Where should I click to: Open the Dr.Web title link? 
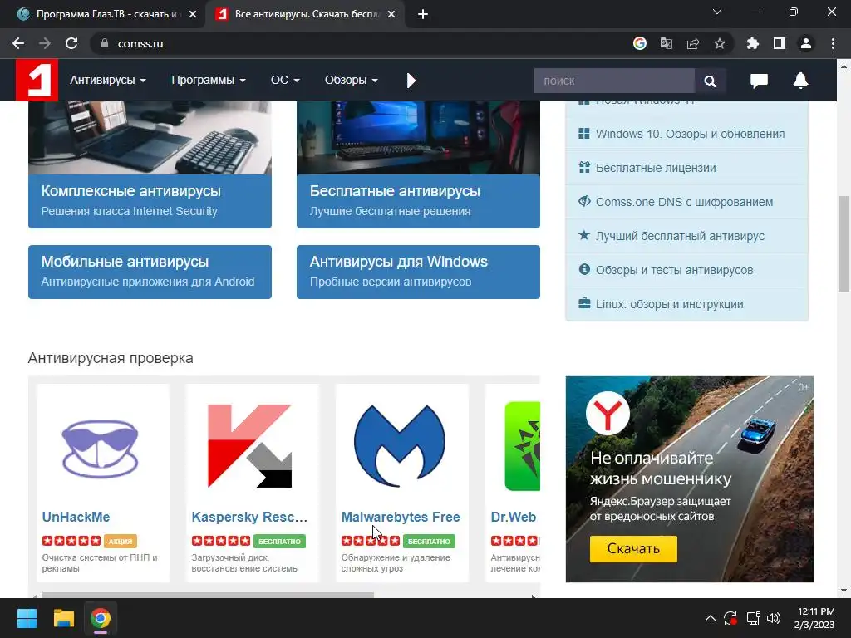514,517
